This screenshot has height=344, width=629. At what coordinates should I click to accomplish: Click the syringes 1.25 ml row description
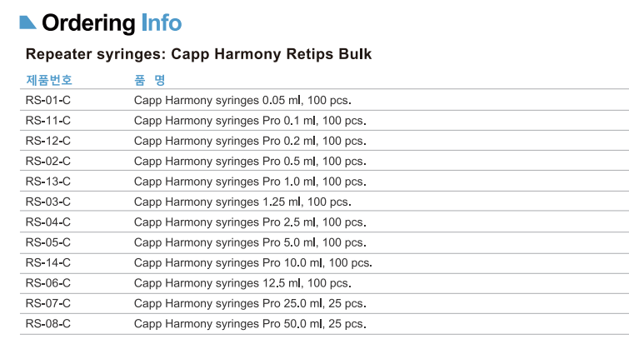pyautogui.click(x=243, y=202)
